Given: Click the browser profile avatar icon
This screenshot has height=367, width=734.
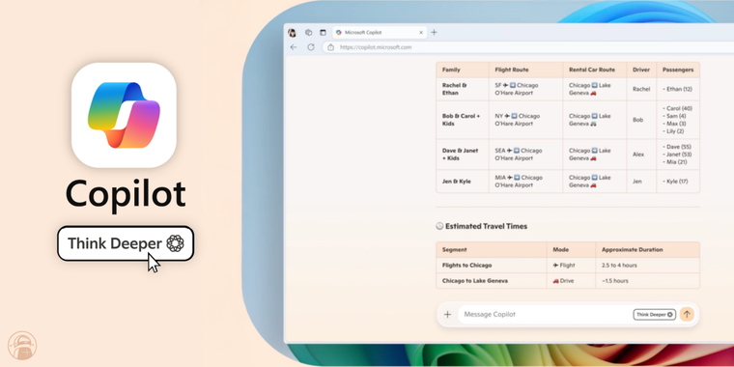Looking at the screenshot, I should click(x=292, y=33).
